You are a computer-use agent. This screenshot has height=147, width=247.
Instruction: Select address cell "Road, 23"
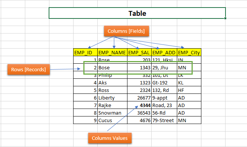164,105
